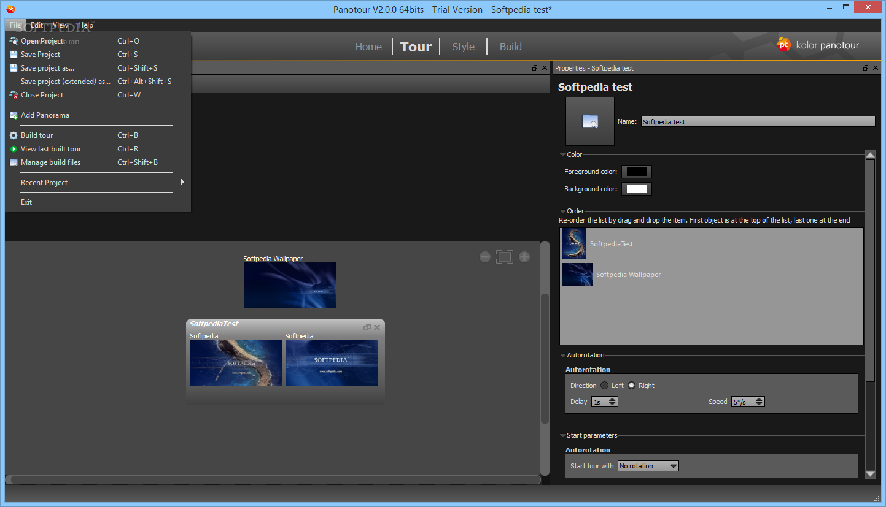Close the Properties panel
Image resolution: width=886 pixels, height=507 pixels.
pyautogui.click(x=876, y=68)
